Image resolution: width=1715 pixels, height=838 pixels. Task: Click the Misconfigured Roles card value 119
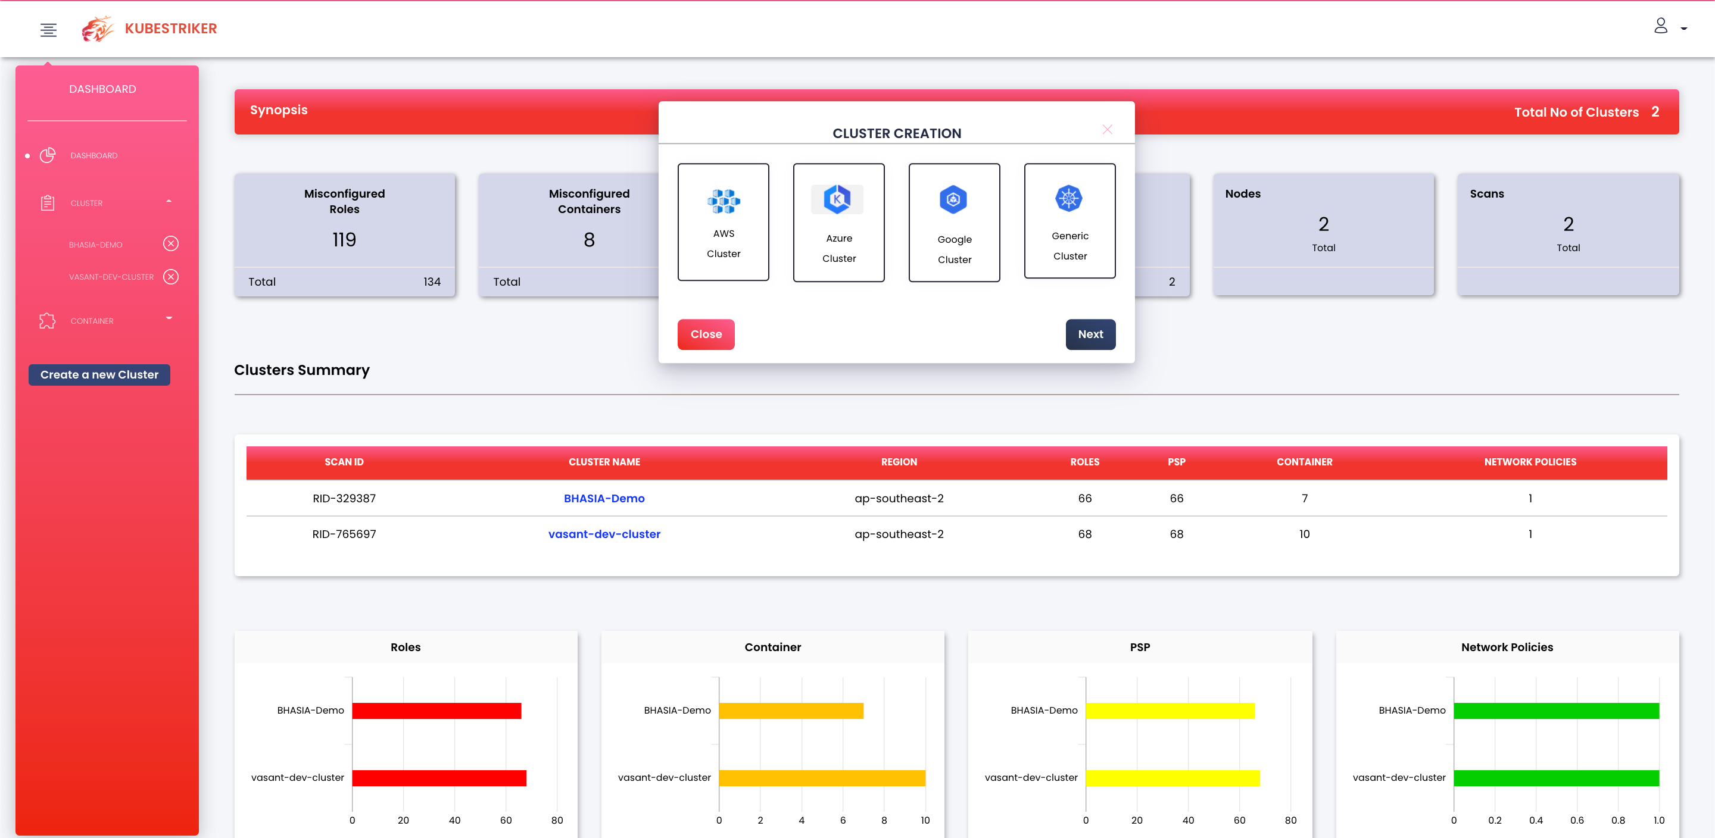344,240
